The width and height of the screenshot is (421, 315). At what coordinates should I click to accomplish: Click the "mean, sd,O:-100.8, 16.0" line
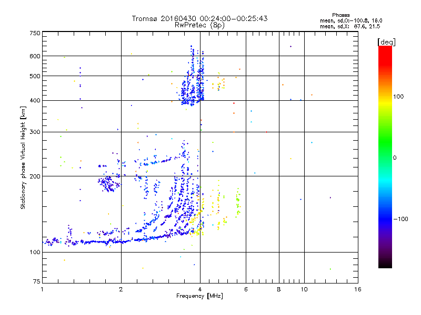click(351, 20)
